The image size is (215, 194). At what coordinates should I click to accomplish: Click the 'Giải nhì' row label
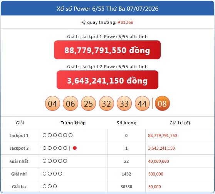(x=19, y=174)
